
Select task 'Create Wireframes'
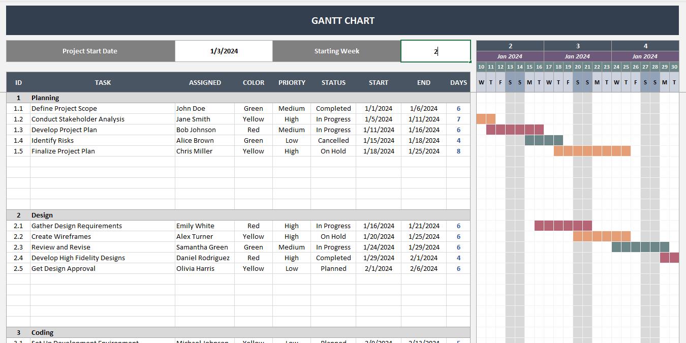click(103, 236)
